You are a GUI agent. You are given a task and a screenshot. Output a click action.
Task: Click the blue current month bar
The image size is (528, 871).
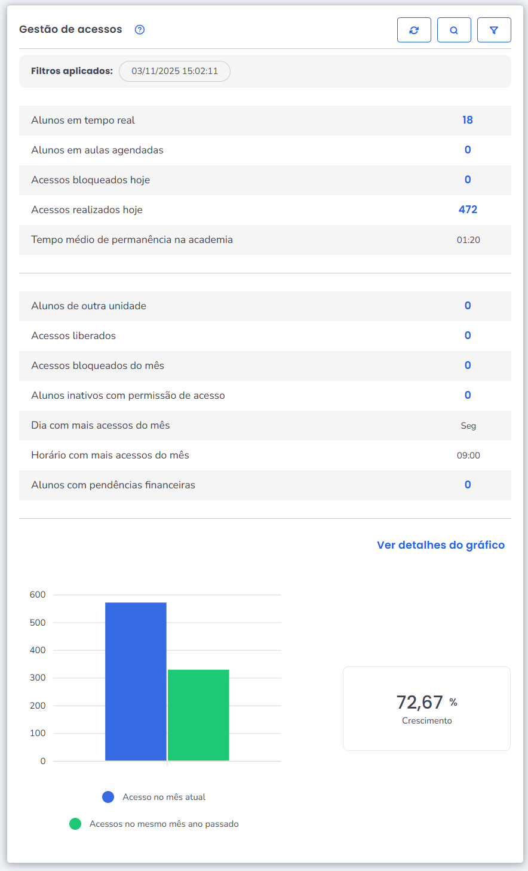coord(136,681)
